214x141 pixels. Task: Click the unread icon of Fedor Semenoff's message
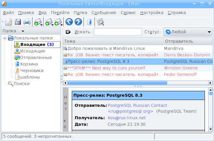tap(65, 75)
